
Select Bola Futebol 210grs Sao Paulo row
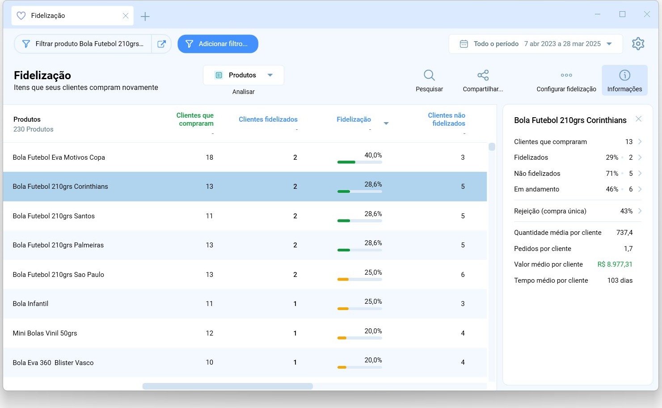tap(245, 275)
